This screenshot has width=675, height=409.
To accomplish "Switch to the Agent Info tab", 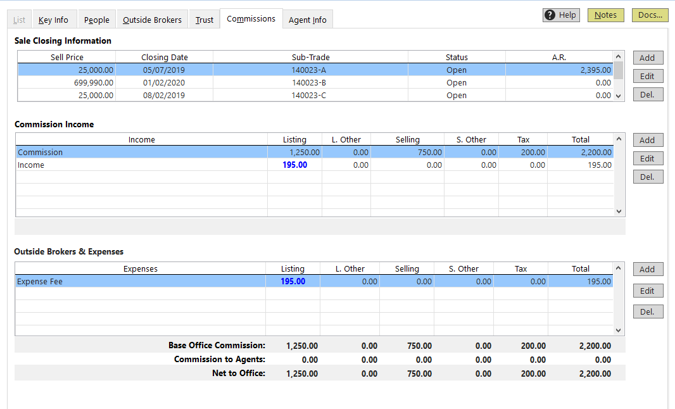I will click(308, 20).
